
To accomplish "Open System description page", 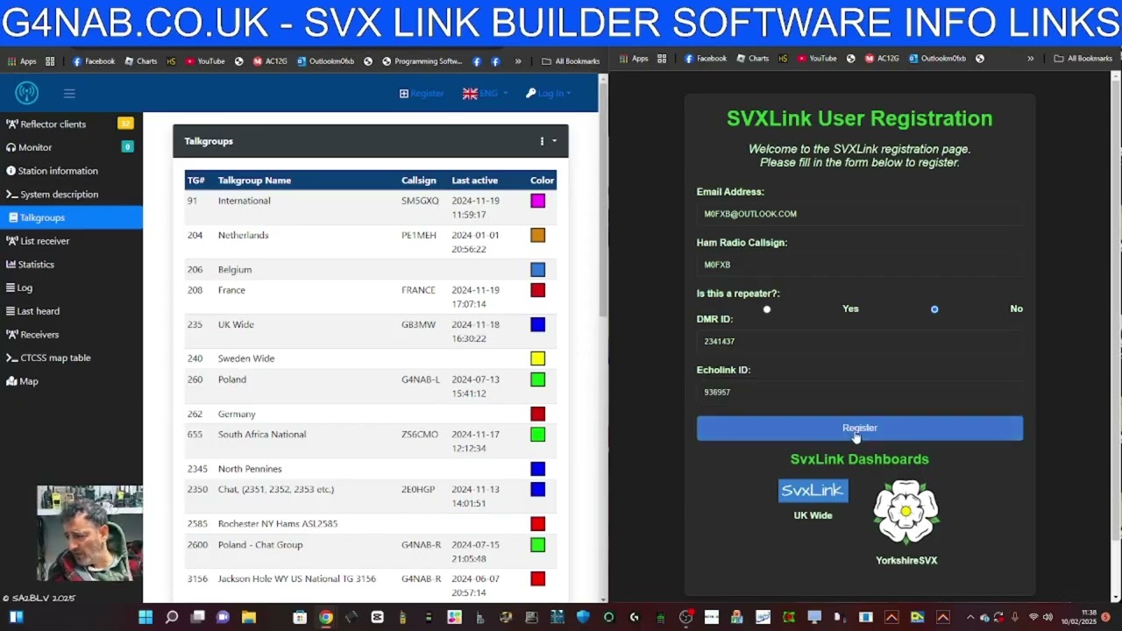I will coord(70,194).
